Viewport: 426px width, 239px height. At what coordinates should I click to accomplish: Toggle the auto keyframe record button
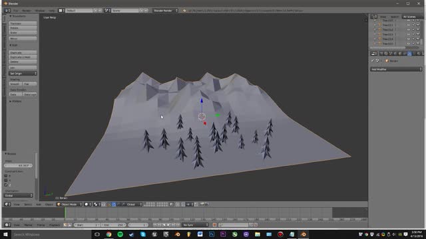tap(214, 225)
